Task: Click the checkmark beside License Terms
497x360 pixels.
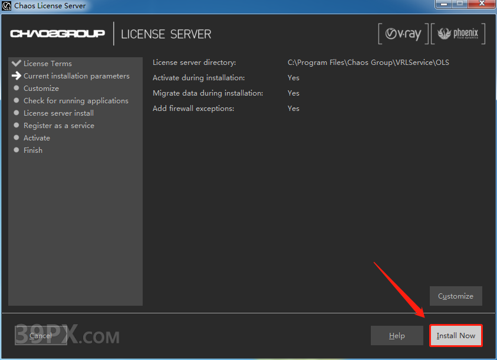Action: pos(16,63)
